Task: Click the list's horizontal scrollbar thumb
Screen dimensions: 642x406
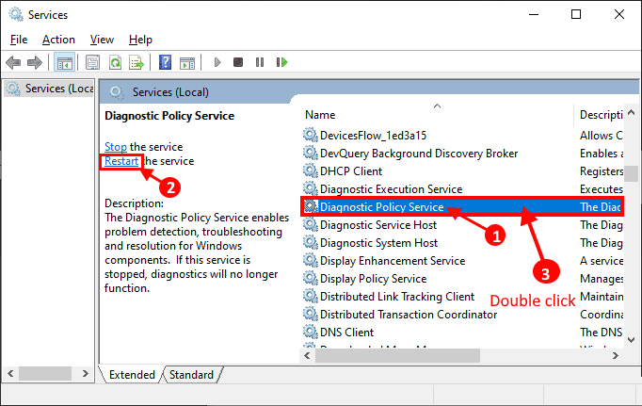Action: (x=397, y=356)
